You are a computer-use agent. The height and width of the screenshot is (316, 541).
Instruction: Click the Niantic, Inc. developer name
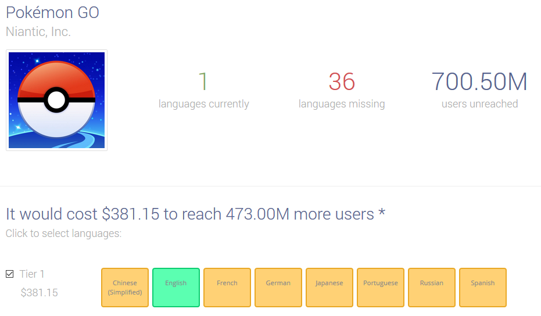[38, 32]
